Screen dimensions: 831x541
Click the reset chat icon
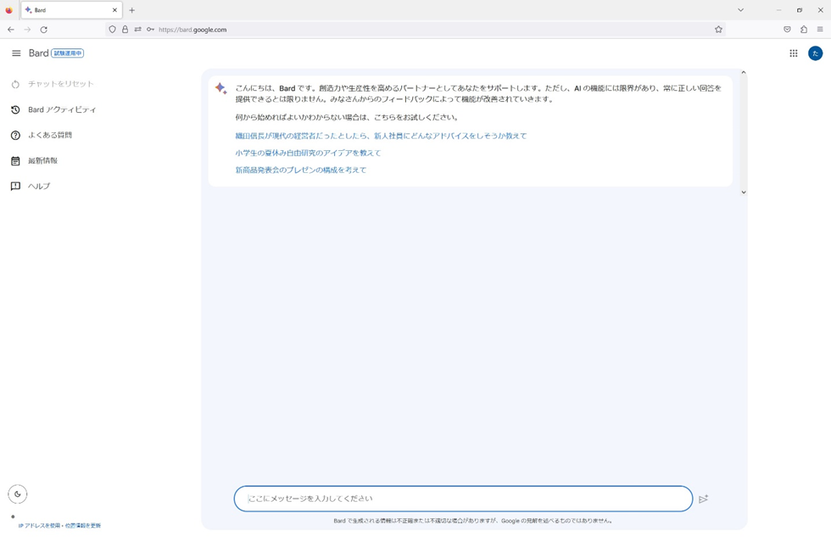pos(15,84)
